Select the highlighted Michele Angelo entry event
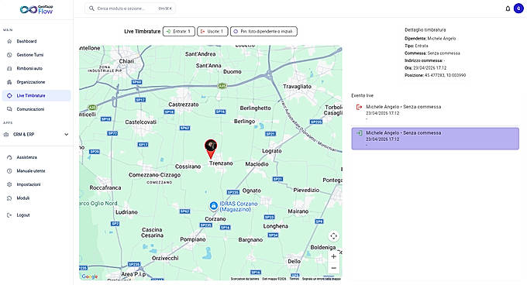 (x=436, y=139)
